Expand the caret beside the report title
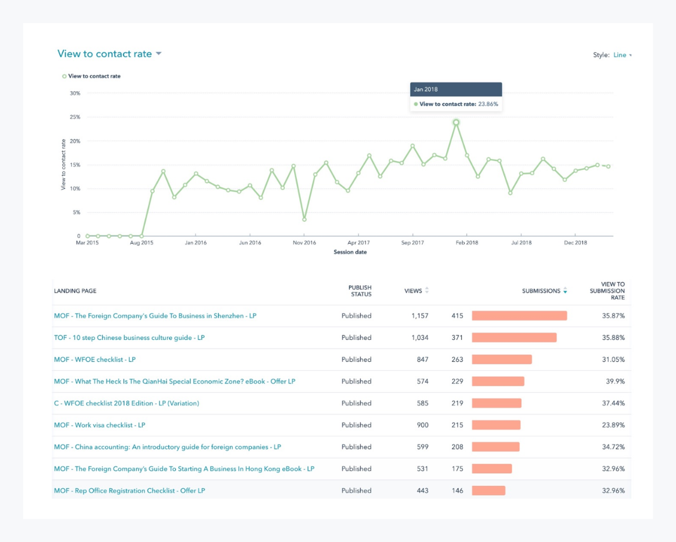Screen dimensions: 676x542 point(158,54)
